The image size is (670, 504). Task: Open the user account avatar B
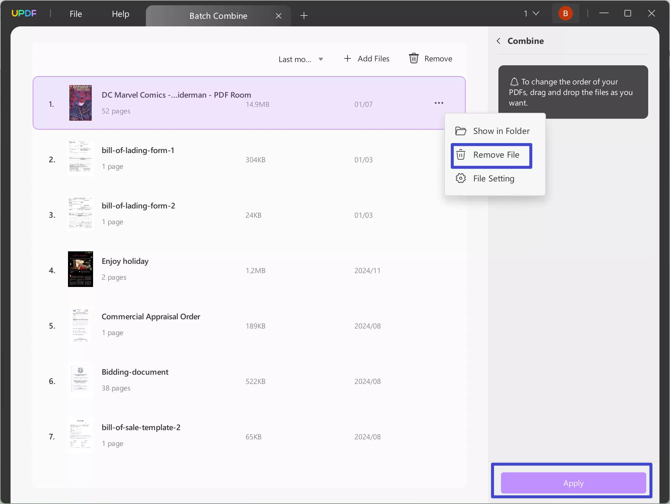[565, 14]
